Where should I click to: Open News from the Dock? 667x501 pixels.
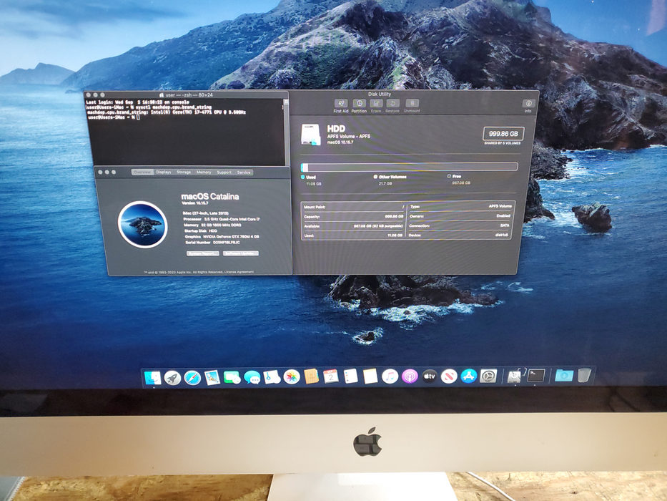click(x=449, y=376)
